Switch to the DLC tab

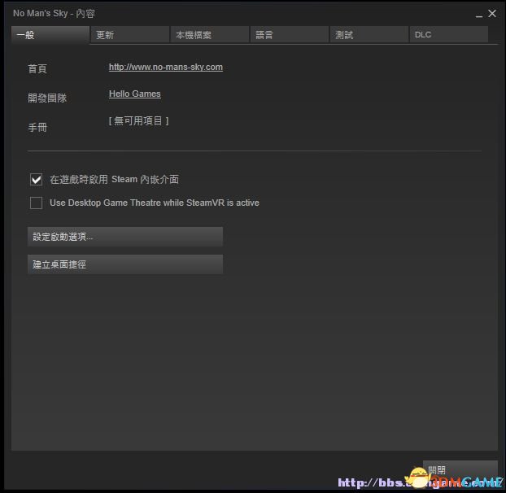tap(449, 34)
